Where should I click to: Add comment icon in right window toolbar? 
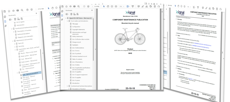203,7
